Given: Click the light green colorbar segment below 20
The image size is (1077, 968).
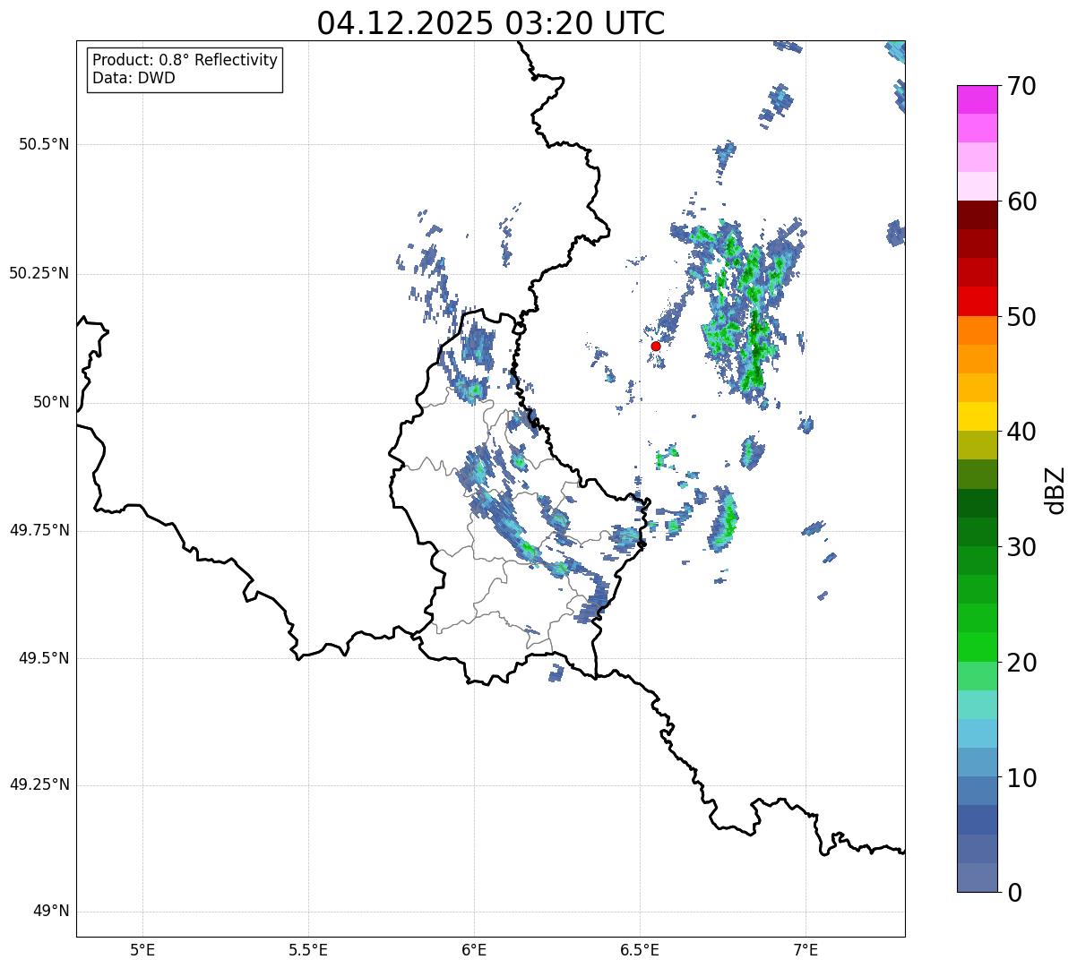Looking at the screenshot, I should pyautogui.click(x=978, y=676).
